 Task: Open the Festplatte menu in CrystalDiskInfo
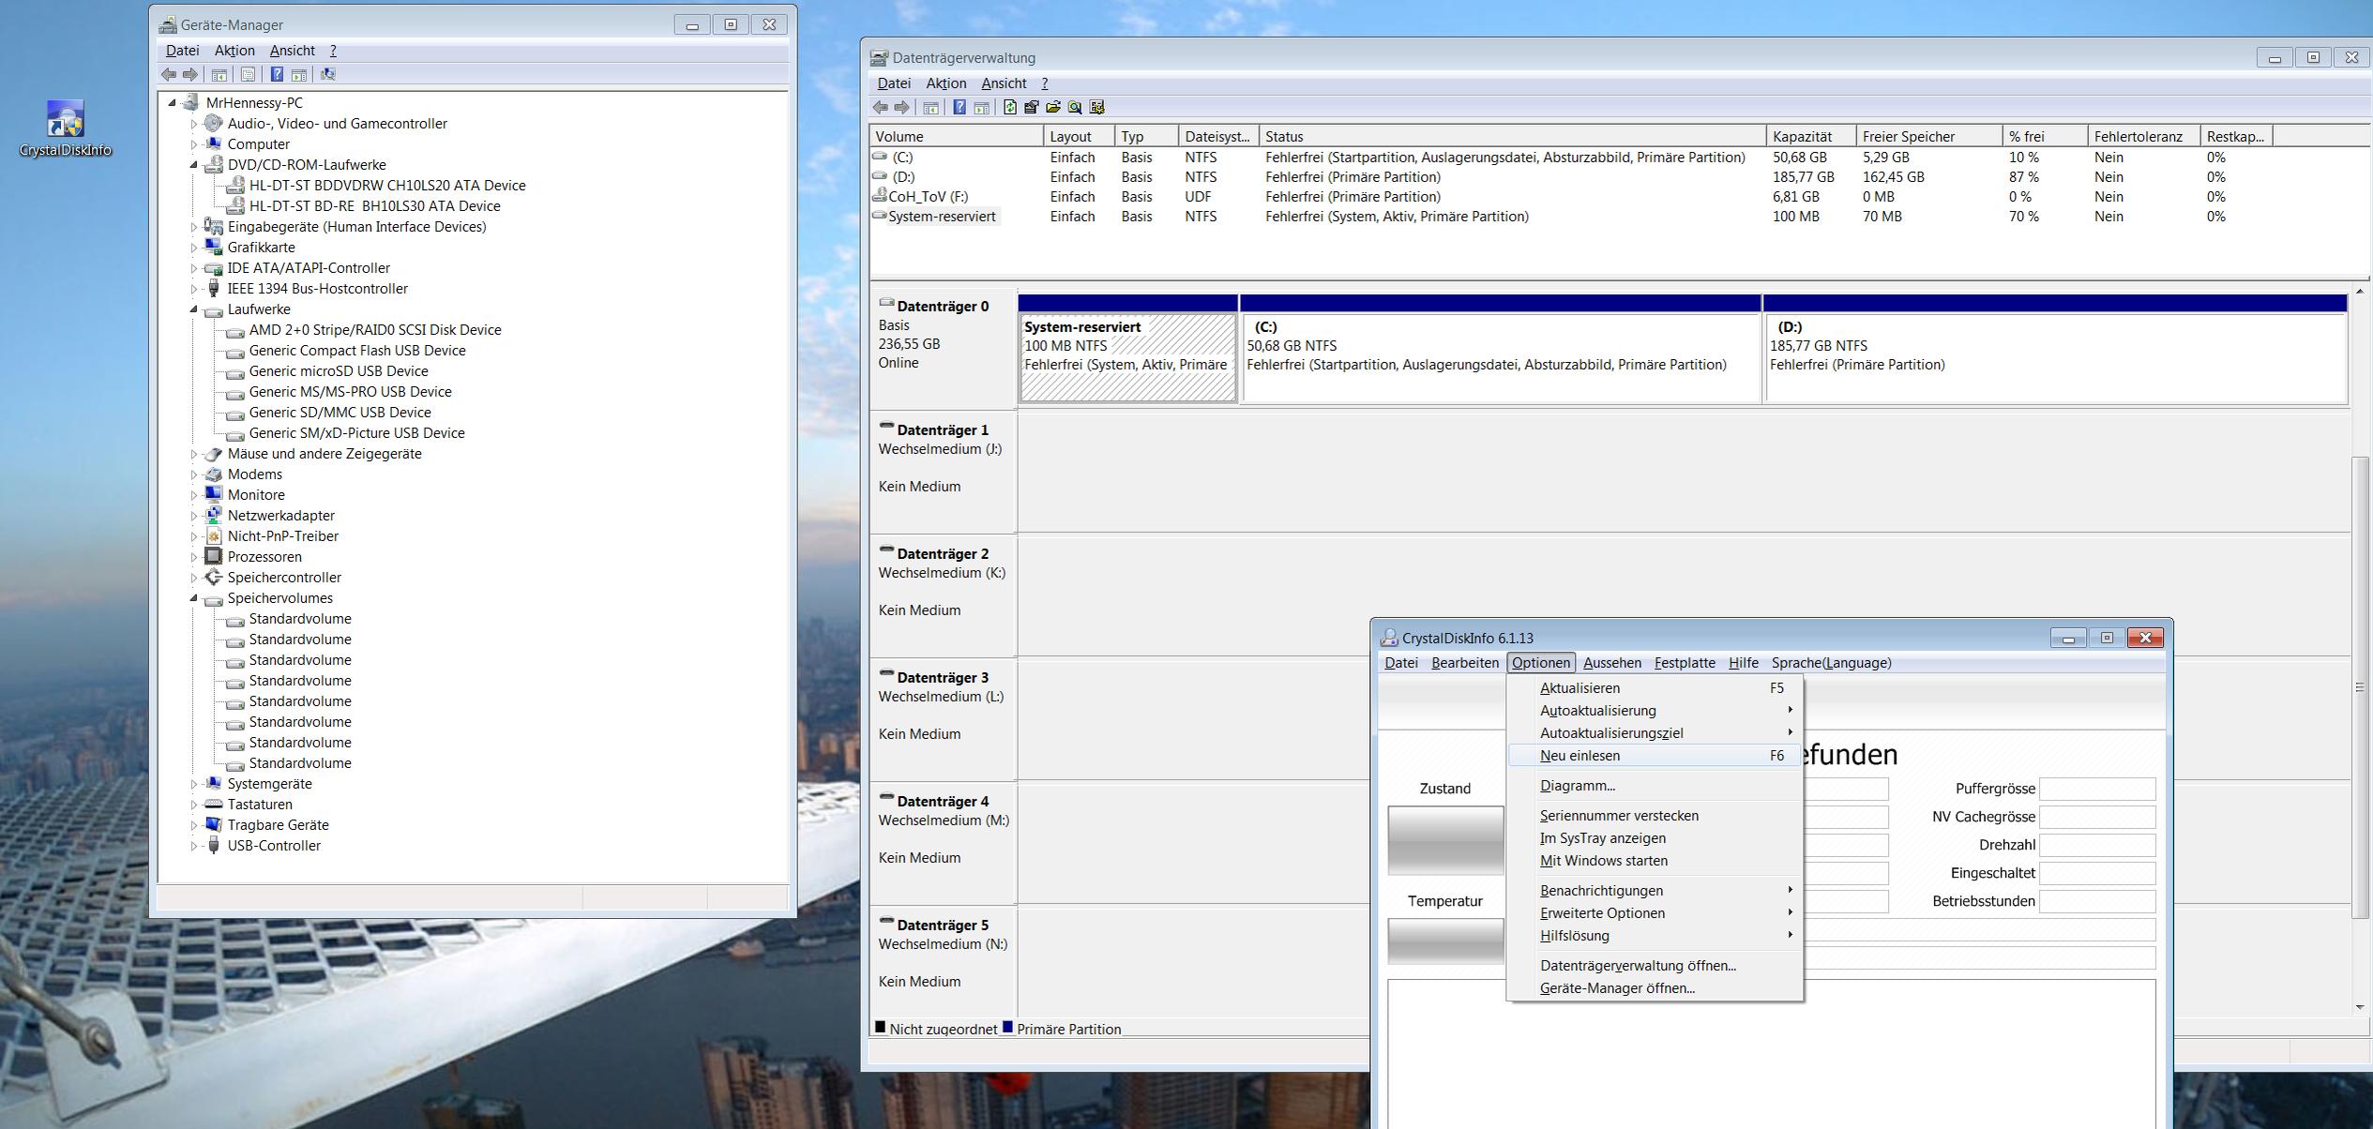[1684, 663]
